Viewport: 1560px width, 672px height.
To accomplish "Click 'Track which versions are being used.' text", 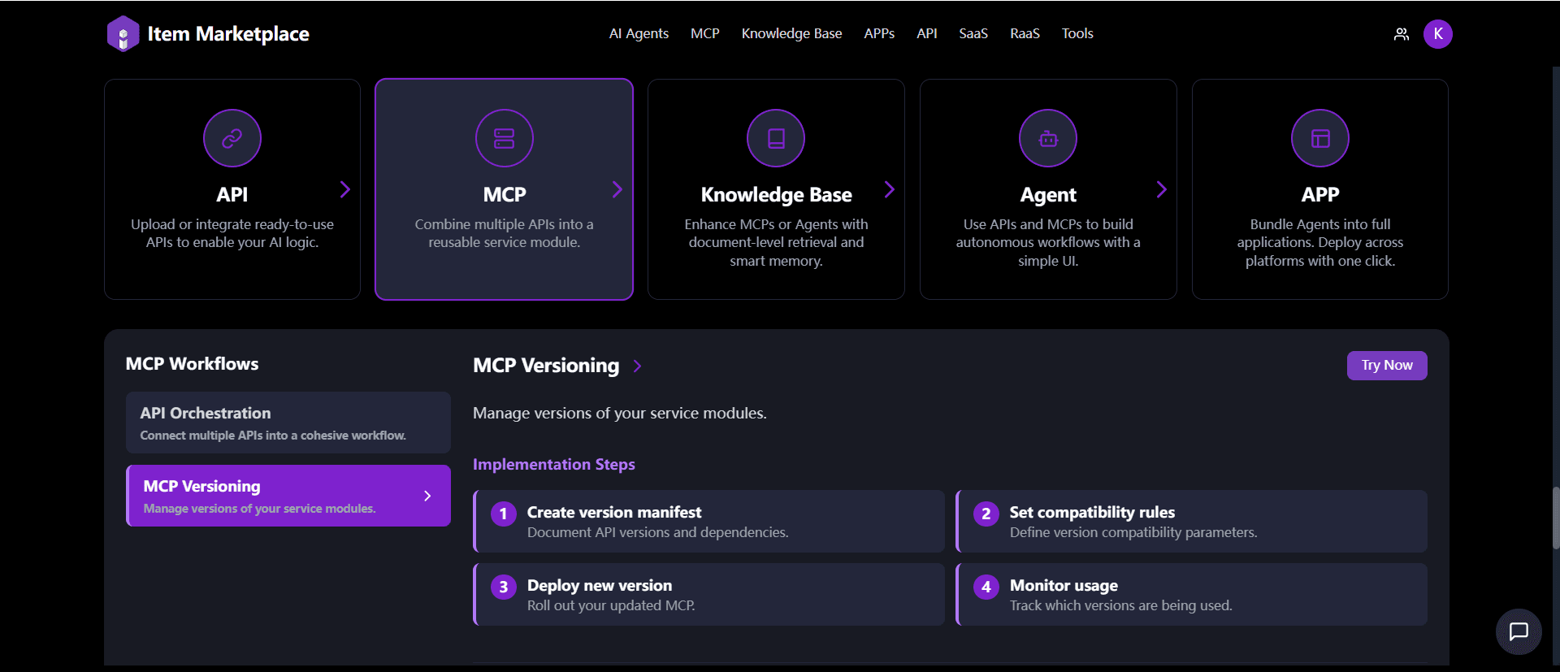I will click(1121, 605).
